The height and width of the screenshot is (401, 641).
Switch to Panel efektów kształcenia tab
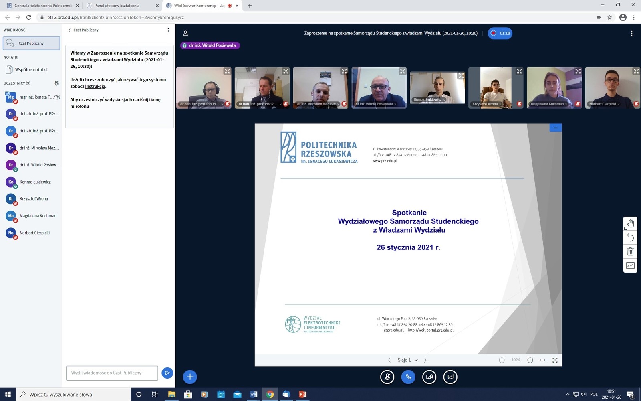click(x=117, y=6)
